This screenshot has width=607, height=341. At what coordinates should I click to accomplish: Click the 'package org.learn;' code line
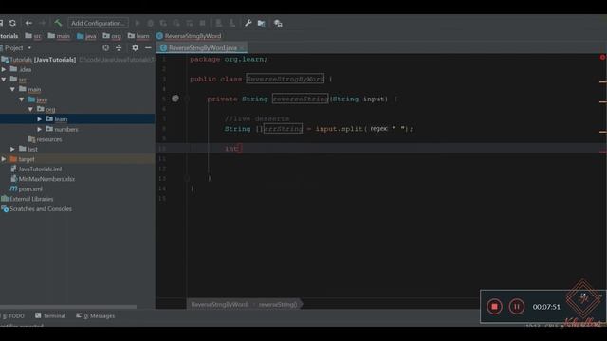(x=229, y=59)
